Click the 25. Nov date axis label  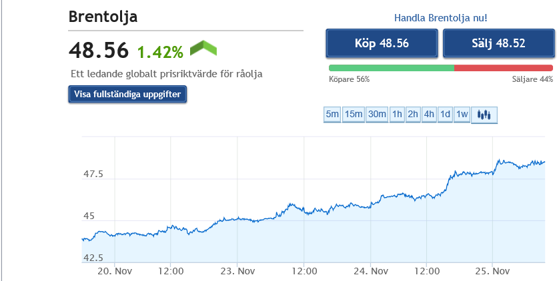[492, 271]
